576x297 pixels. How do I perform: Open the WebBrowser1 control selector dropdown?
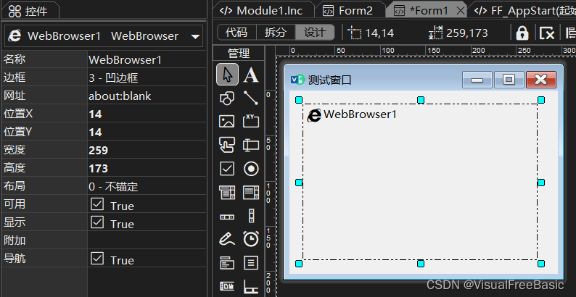point(195,36)
